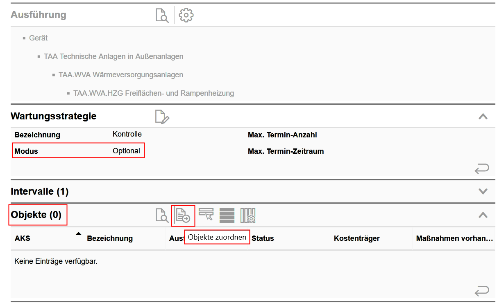Collapse the Wartungsstrategie section
This screenshot has width=497, height=303.
coord(483,117)
